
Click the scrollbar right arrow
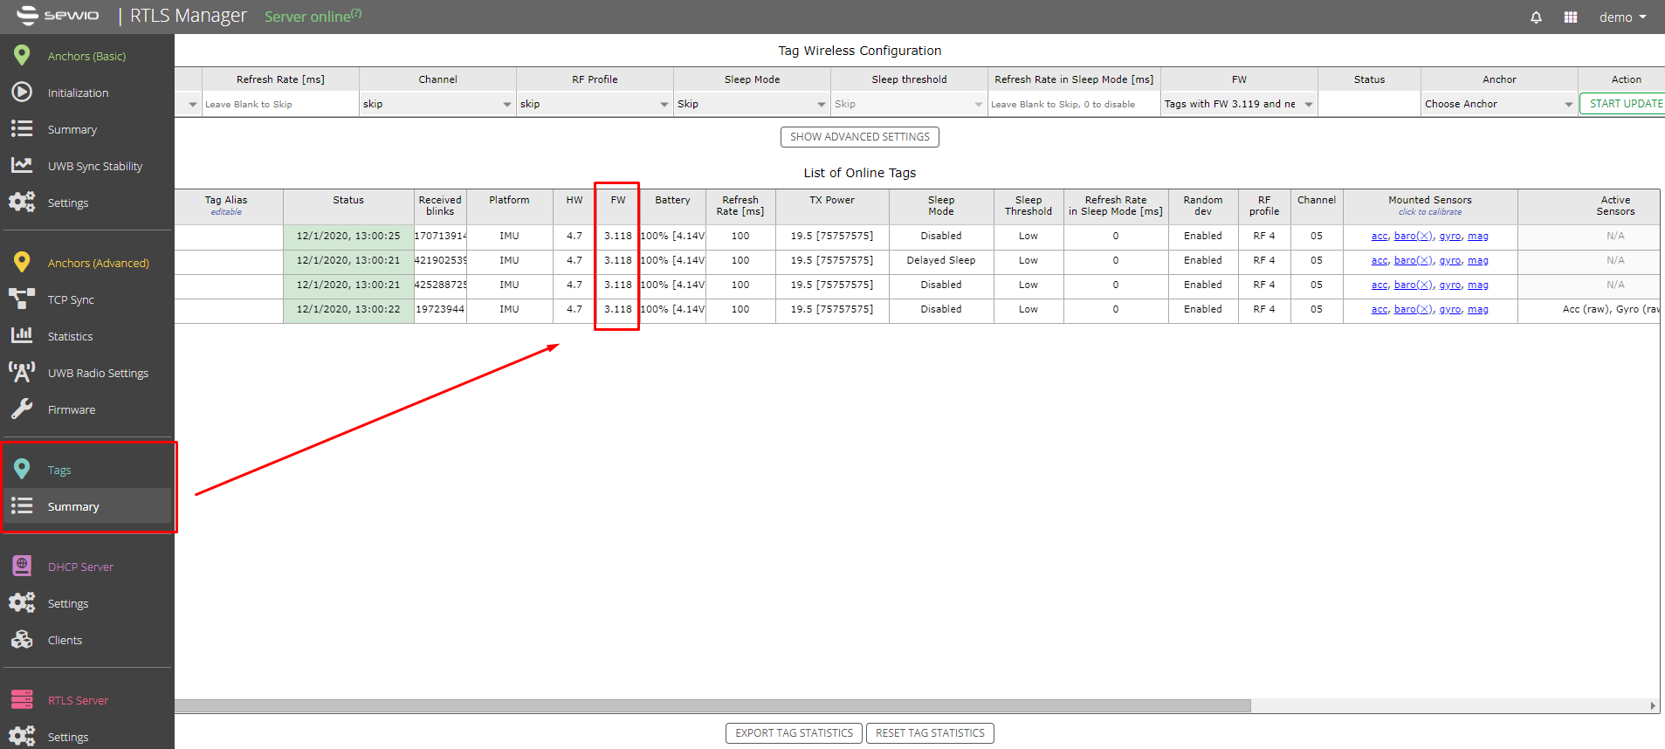(x=1653, y=705)
